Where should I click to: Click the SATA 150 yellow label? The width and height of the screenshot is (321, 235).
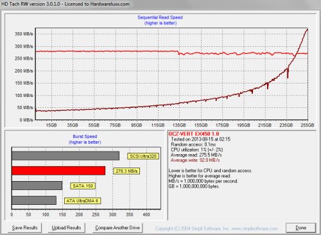[83, 186]
